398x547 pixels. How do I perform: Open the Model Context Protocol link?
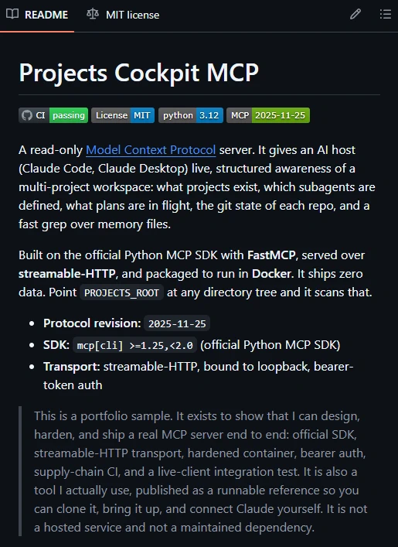pos(151,150)
